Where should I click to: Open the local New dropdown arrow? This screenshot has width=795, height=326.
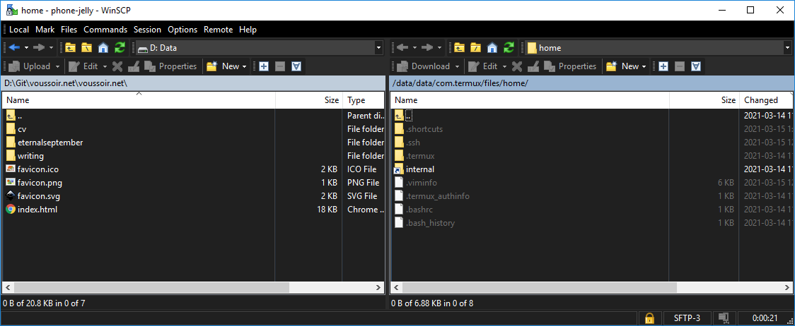tap(245, 66)
